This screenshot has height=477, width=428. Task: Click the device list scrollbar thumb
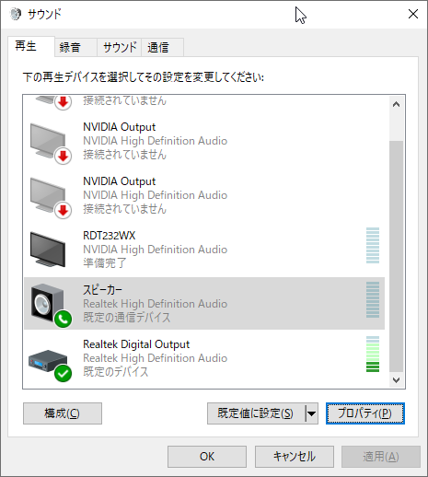tap(396, 256)
